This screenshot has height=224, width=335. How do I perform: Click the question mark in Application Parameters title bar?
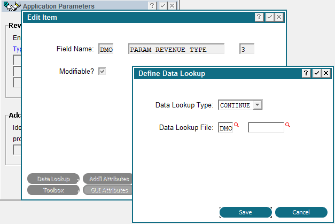[152, 5]
